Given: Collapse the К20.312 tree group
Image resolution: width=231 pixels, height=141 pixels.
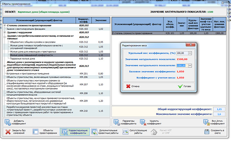Looking at the screenshot, I should (x=5, y=37).
